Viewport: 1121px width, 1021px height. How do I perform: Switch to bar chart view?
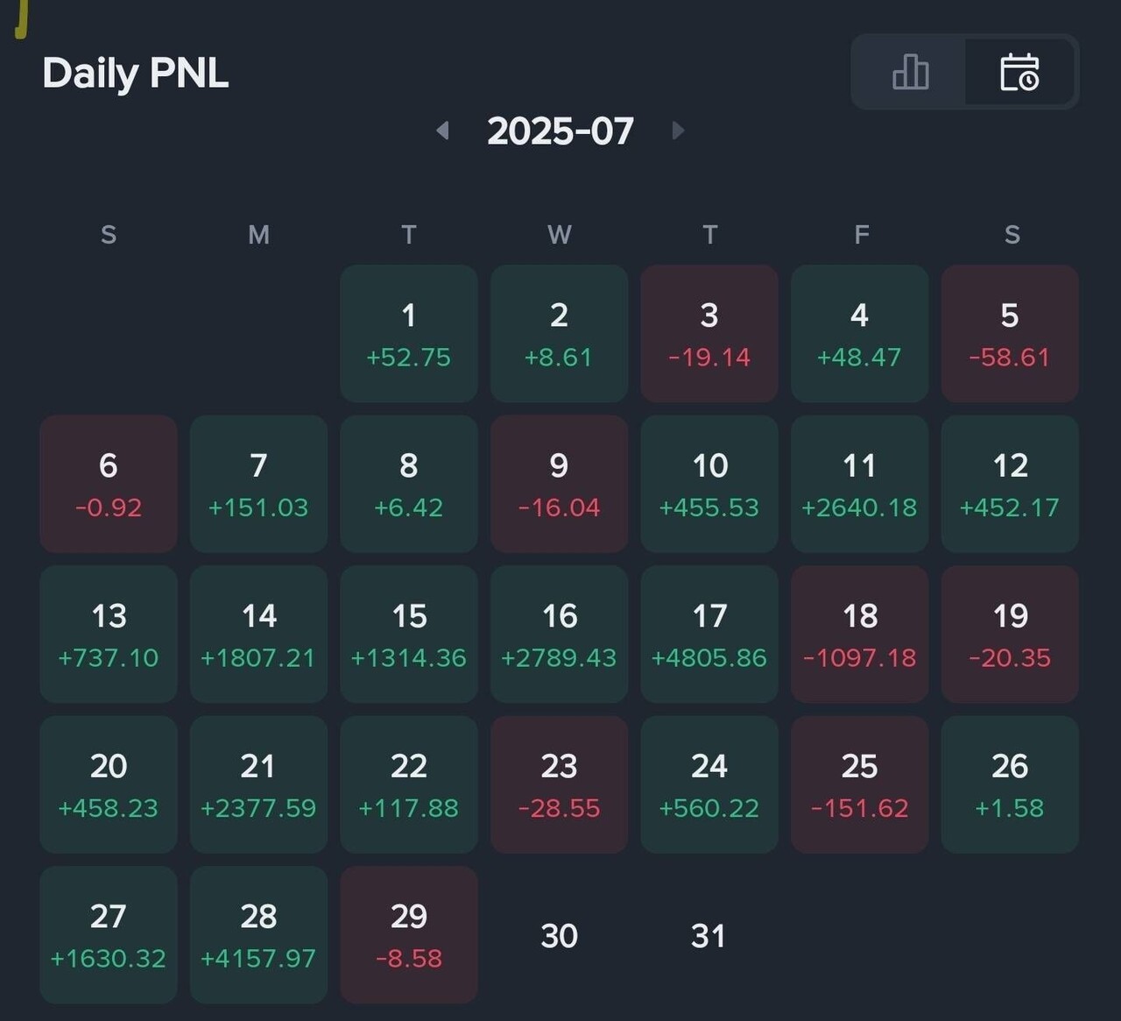pos(910,72)
